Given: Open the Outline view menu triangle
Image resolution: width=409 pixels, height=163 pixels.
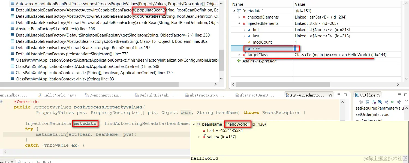Looking at the screenshot, I should (x=406, y=101).
